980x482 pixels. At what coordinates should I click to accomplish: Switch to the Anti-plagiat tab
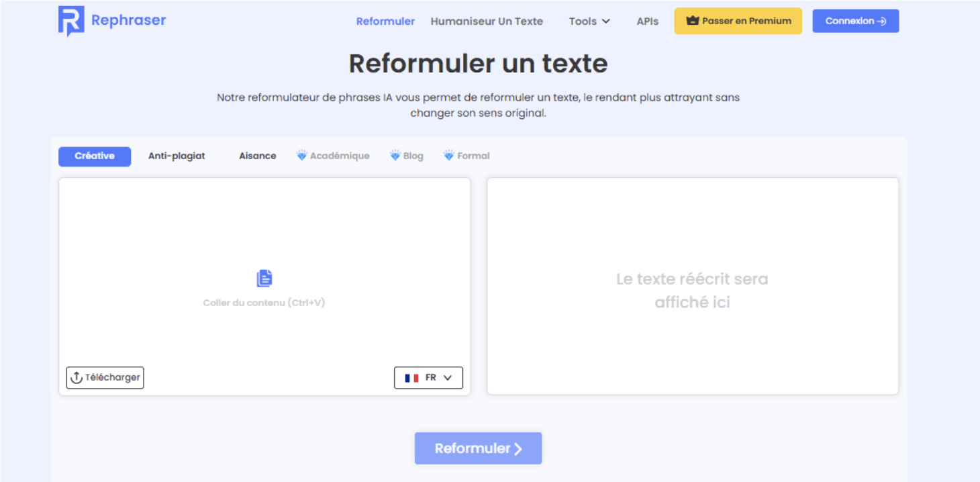click(177, 156)
